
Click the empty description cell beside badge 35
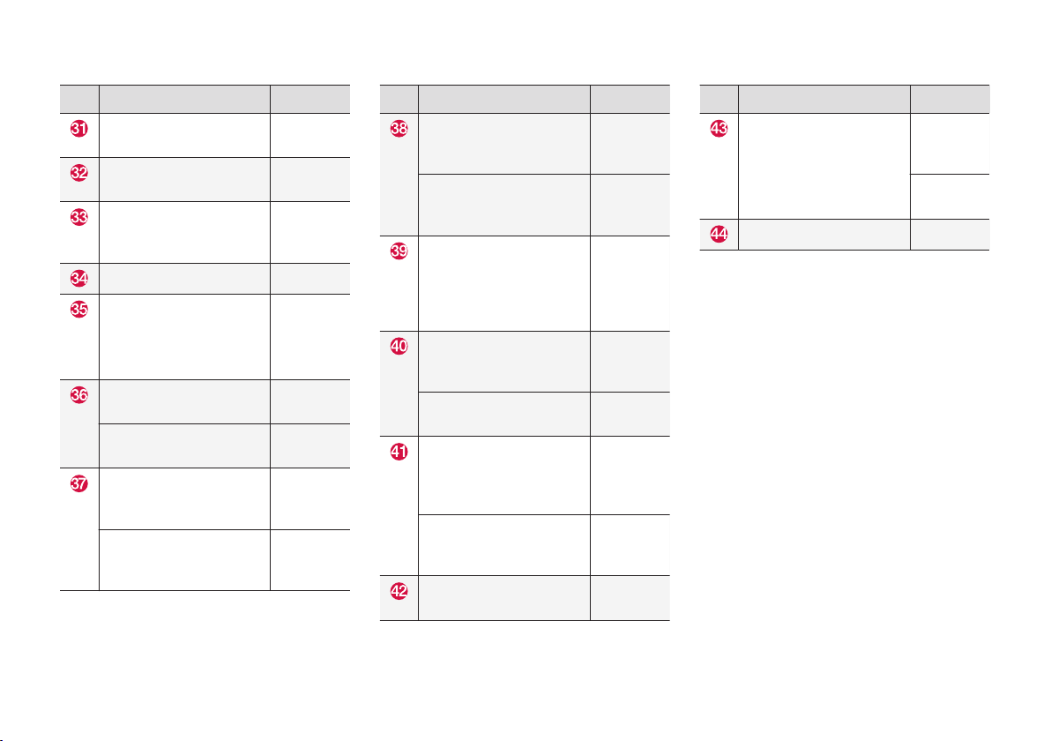[184, 337]
